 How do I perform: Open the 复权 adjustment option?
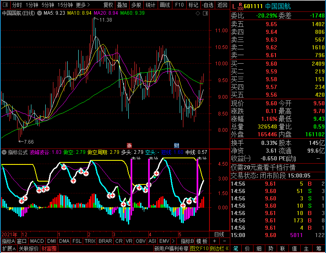pos(108,5)
